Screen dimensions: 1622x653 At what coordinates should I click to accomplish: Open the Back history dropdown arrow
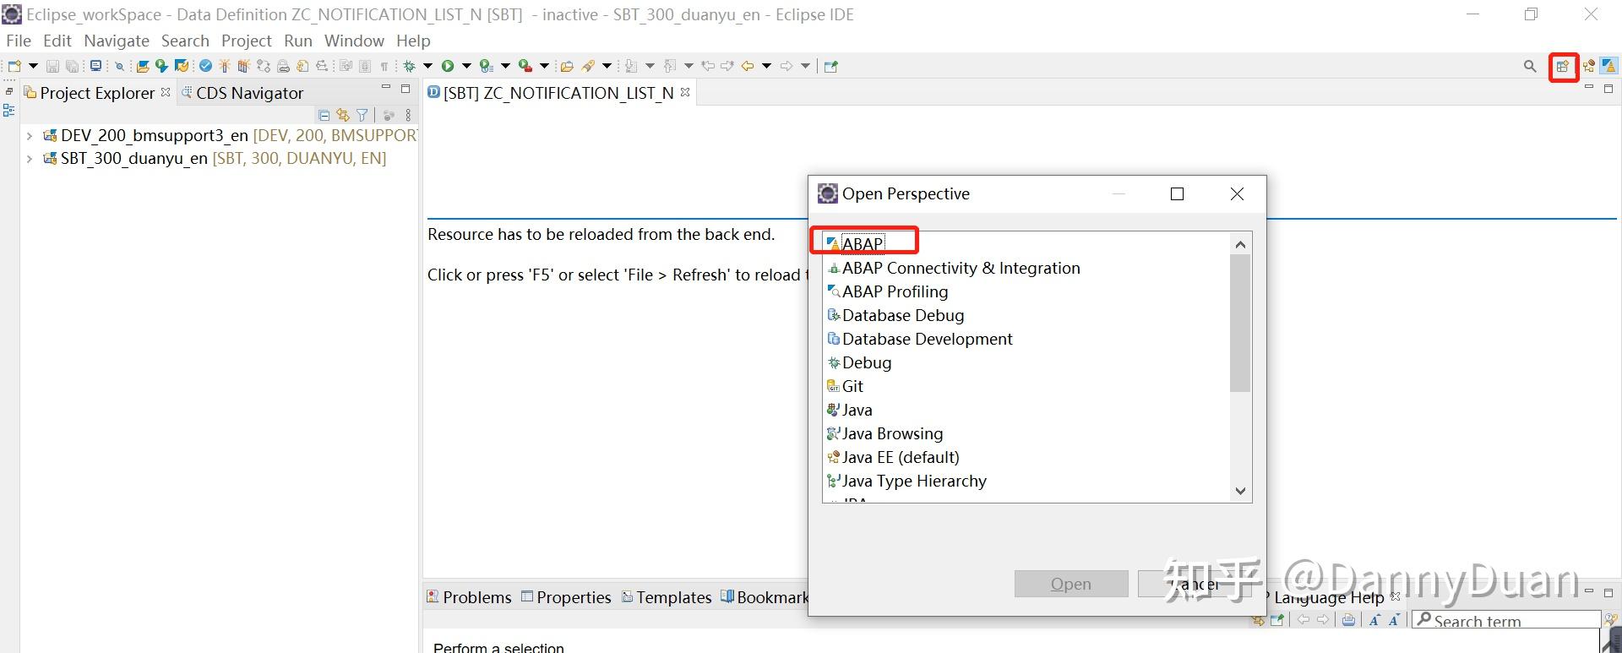tap(767, 66)
